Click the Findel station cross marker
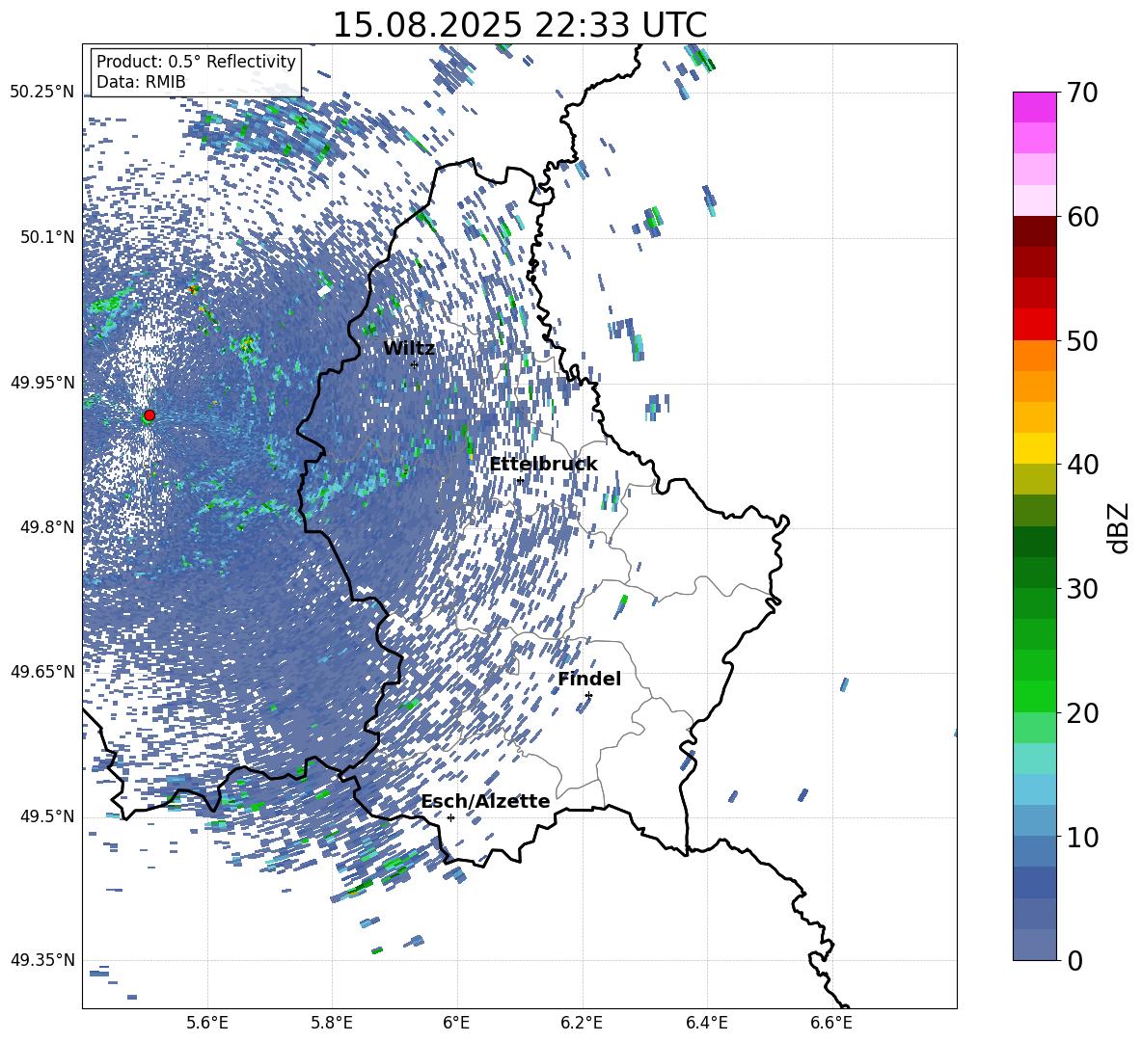Image resolution: width=1142 pixels, height=1042 pixels. [x=588, y=696]
